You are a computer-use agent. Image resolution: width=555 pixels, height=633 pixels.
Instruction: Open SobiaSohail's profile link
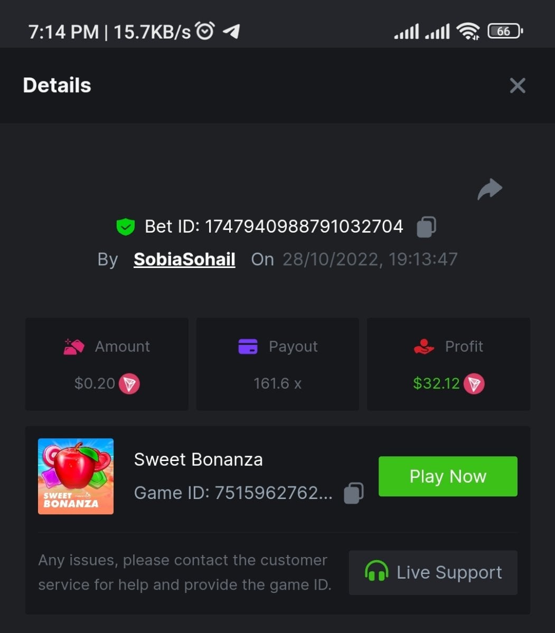[184, 259]
